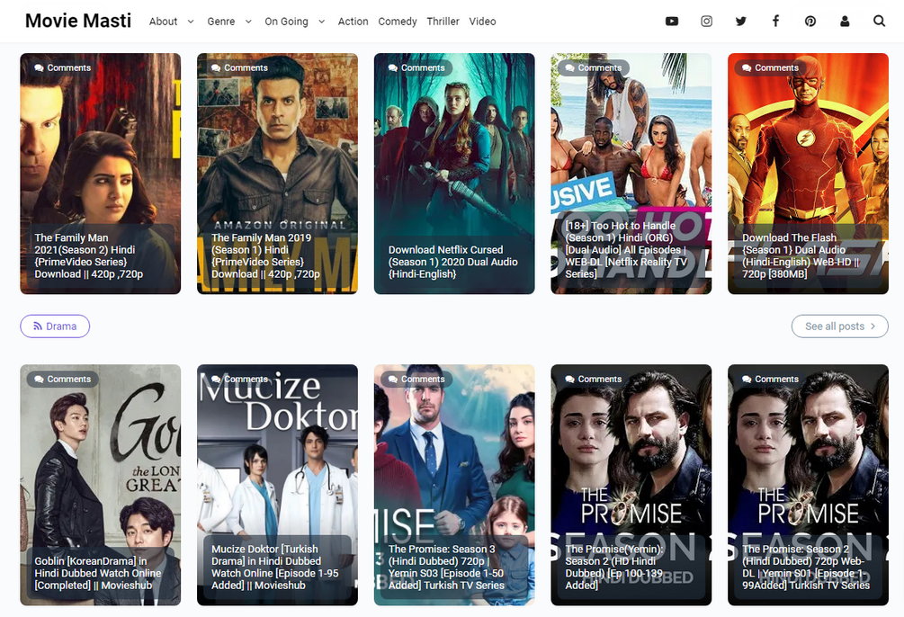This screenshot has height=617, width=904.
Task: Open the Pinterest profile icon
Action: point(810,22)
